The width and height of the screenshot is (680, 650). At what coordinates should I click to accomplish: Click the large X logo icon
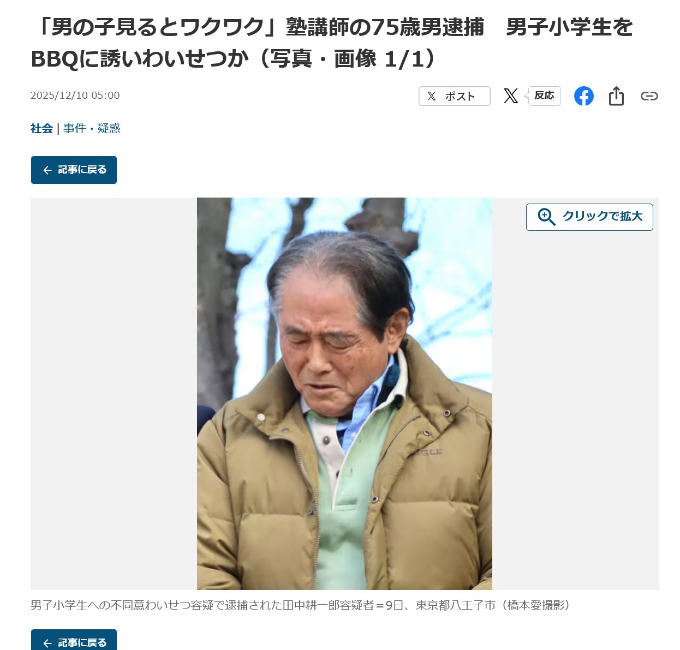[x=511, y=96]
